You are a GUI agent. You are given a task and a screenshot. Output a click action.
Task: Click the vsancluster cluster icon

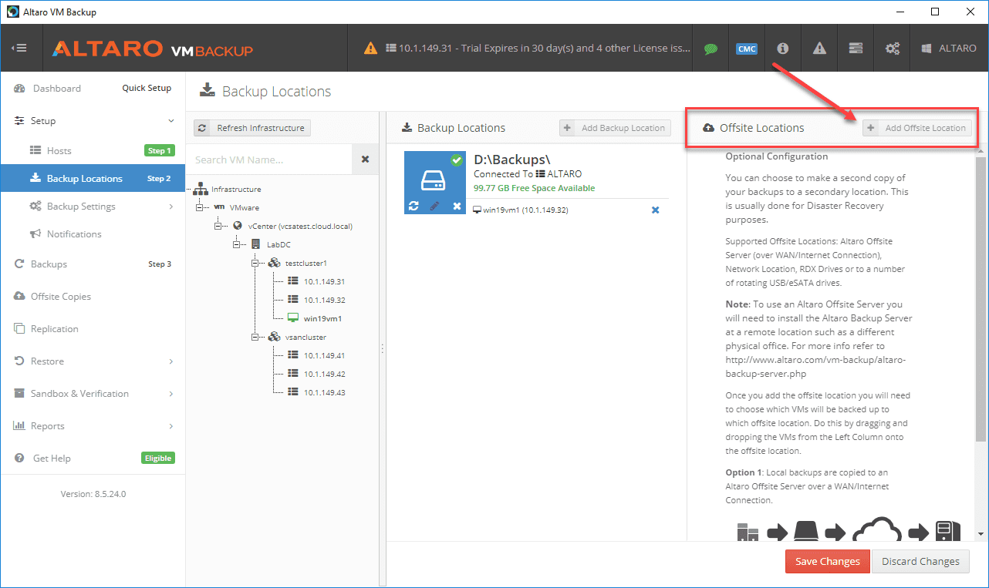tap(275, 337)
